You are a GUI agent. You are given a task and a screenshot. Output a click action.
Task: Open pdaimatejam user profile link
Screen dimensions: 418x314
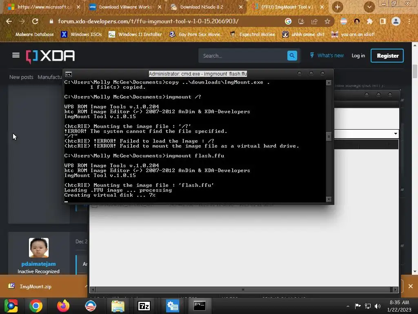click(x=39, y=264)
